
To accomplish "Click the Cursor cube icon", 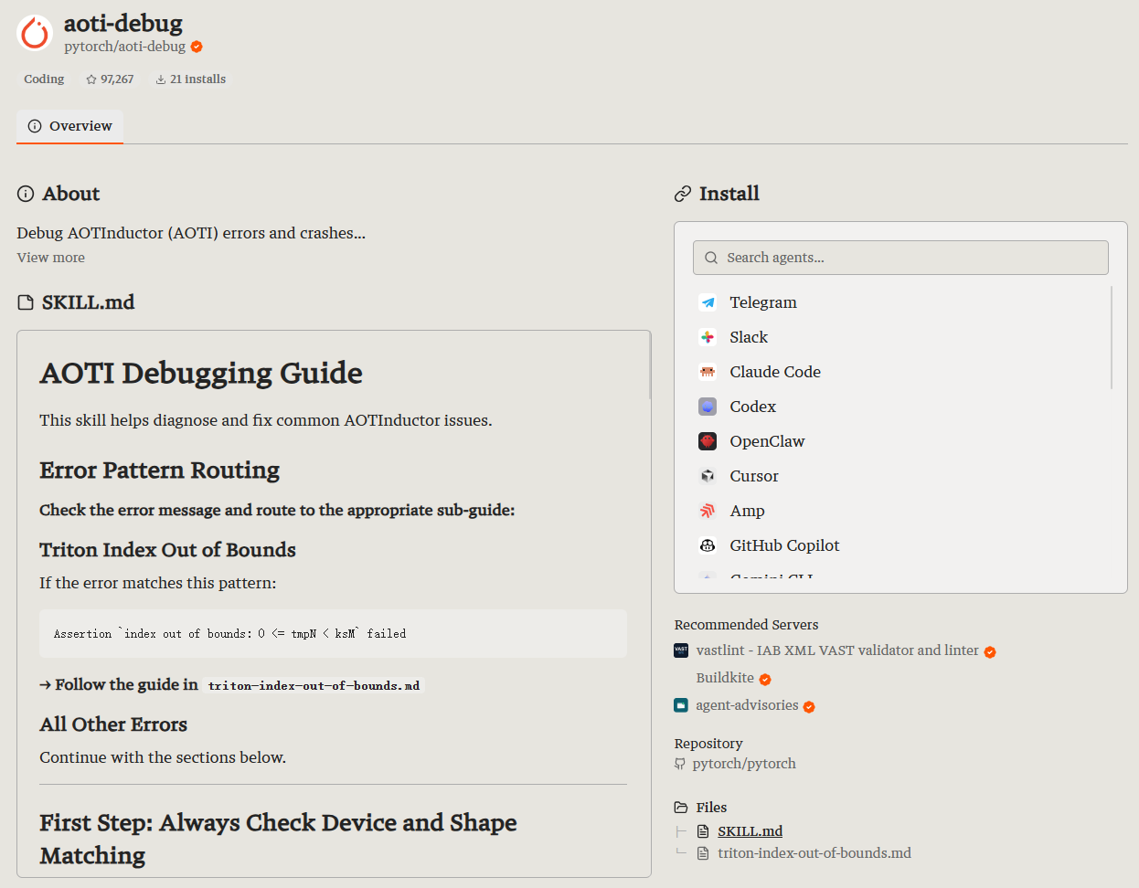I will [x=708, y=476].
